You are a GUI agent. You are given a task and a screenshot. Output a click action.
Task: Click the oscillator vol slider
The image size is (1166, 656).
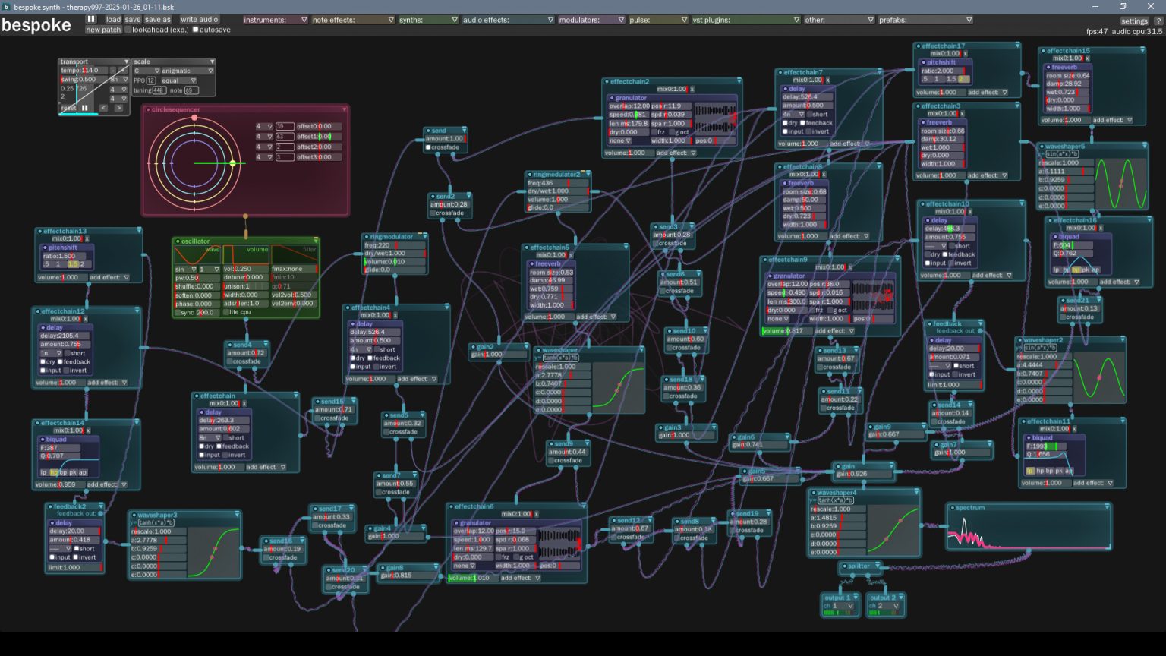246,269
